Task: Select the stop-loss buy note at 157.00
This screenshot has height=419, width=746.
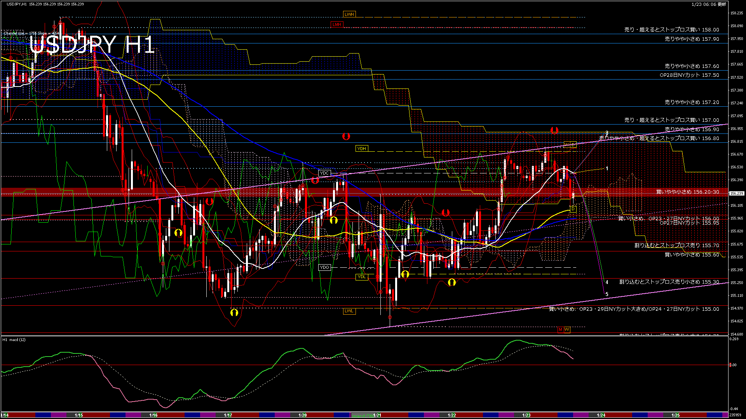Action: (671, 120)
